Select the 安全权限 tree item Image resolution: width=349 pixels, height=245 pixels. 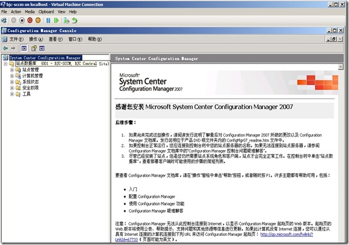pyautogui.click(x=30, y=88)
